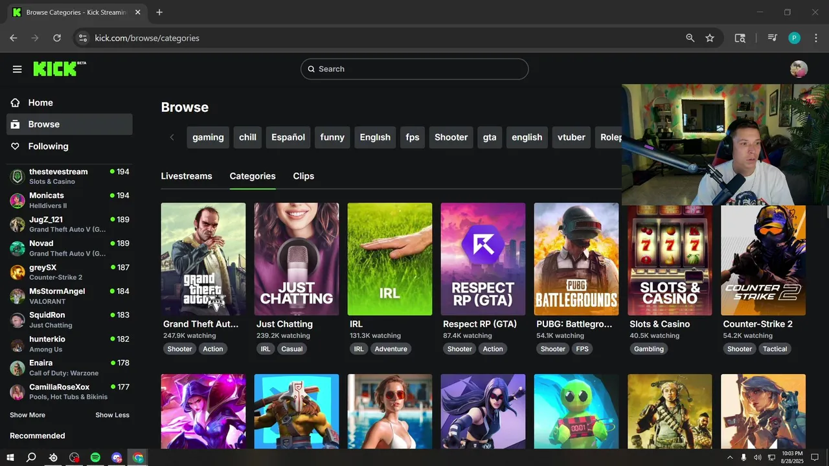Click Monicats channel avatar
The image size is (829, 466).
coord(17,201)
